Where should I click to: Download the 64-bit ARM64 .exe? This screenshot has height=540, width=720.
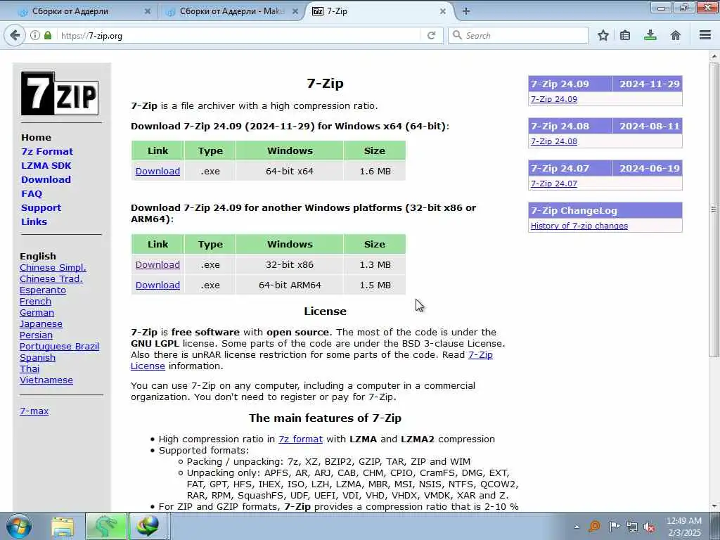click(157, 285)
